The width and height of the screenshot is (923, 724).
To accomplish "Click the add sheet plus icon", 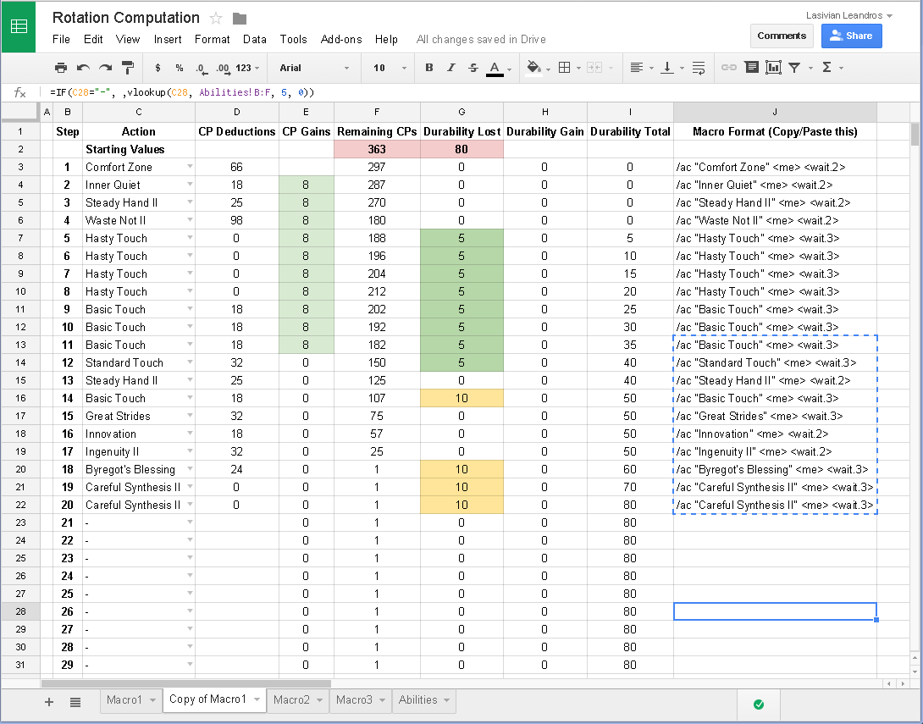I will click(x=49, y=702).
